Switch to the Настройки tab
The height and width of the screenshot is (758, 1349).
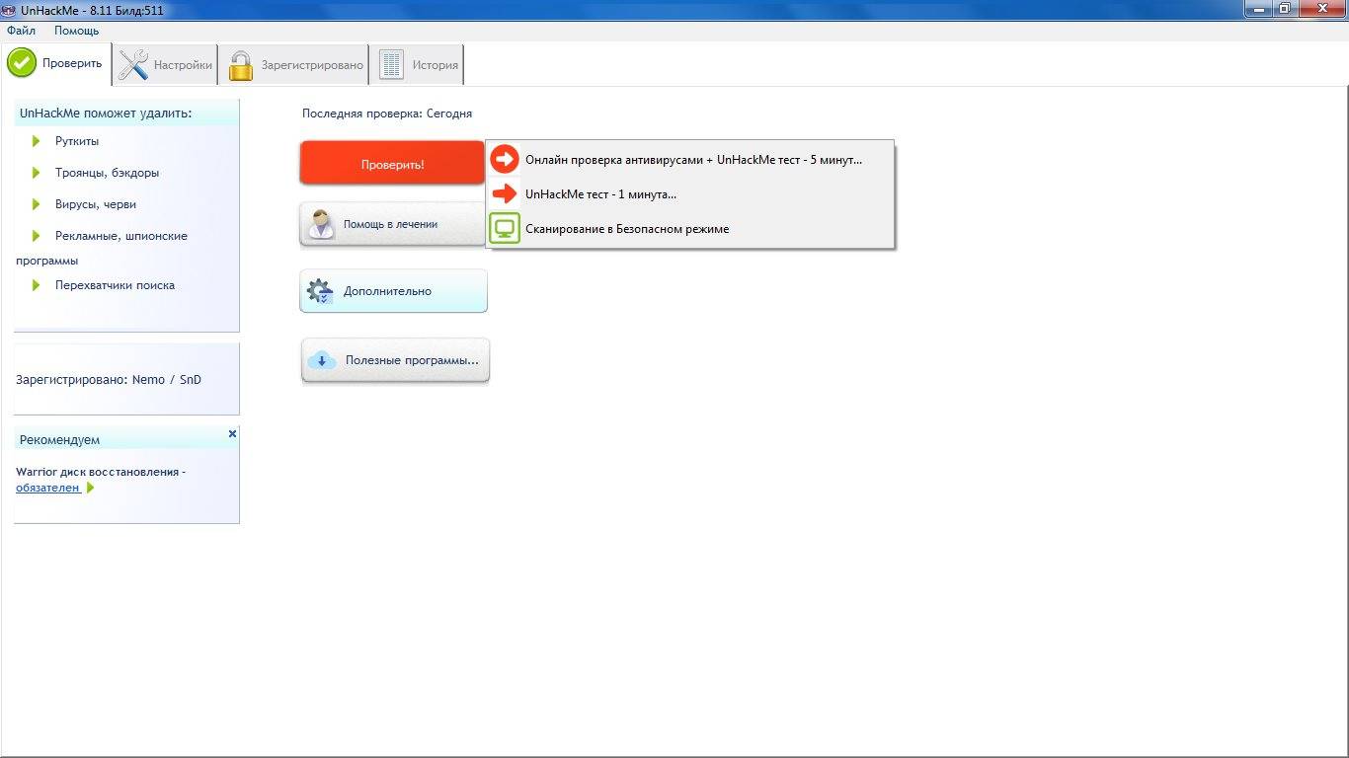[x=165, y=65]
